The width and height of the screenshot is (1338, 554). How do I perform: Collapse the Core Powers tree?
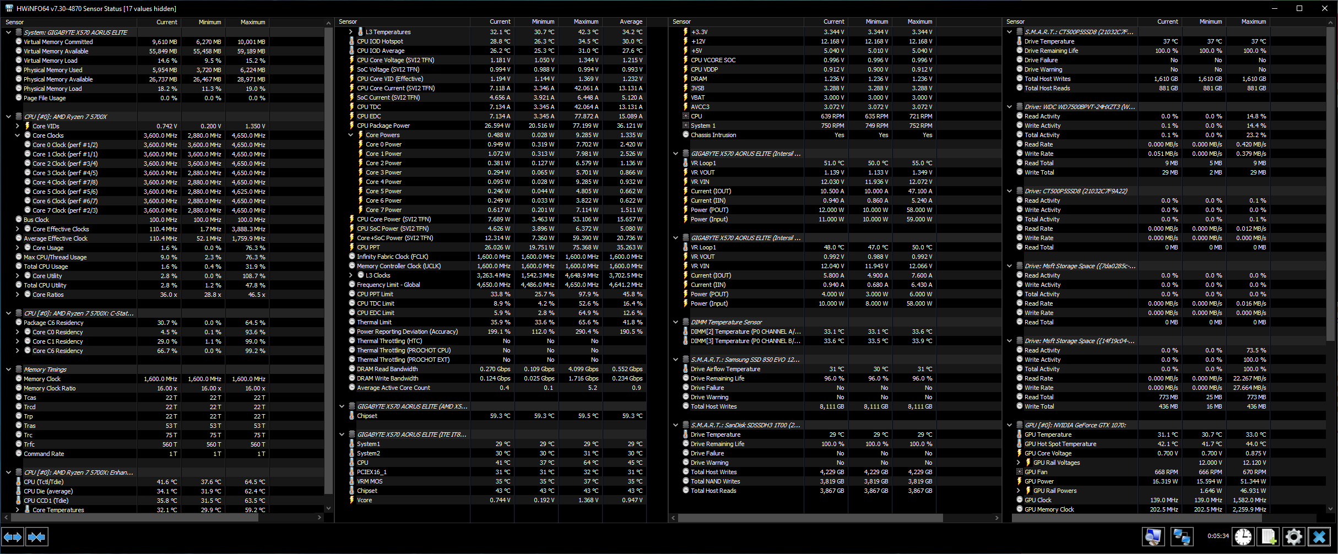click(x=351, y=135)
